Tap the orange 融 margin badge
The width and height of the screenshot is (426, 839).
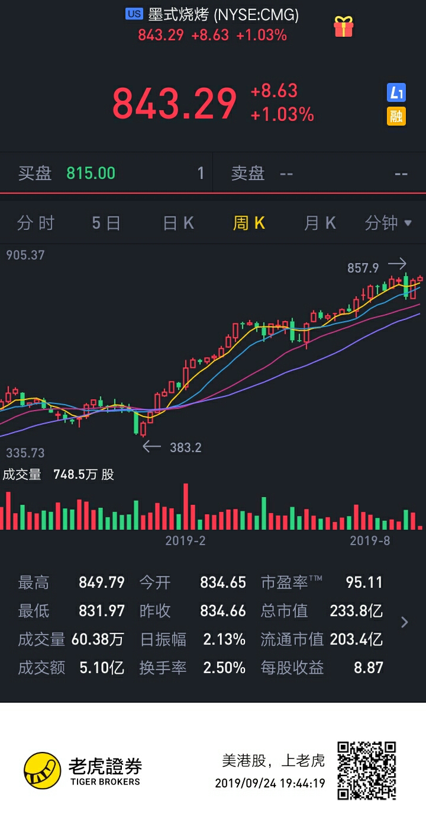click(x=396, y=116)
